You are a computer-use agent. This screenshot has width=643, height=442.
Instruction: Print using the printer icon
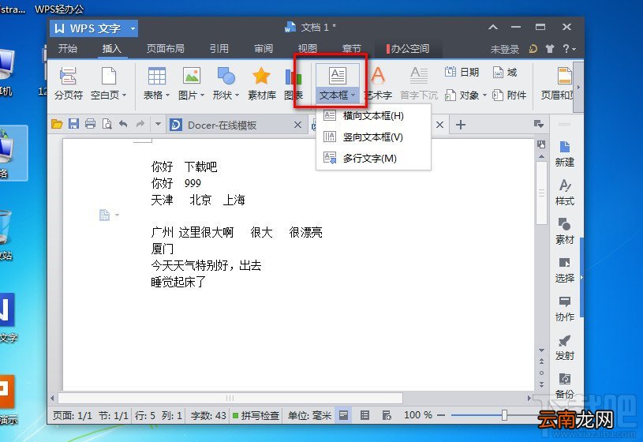(x=90, y=124)
